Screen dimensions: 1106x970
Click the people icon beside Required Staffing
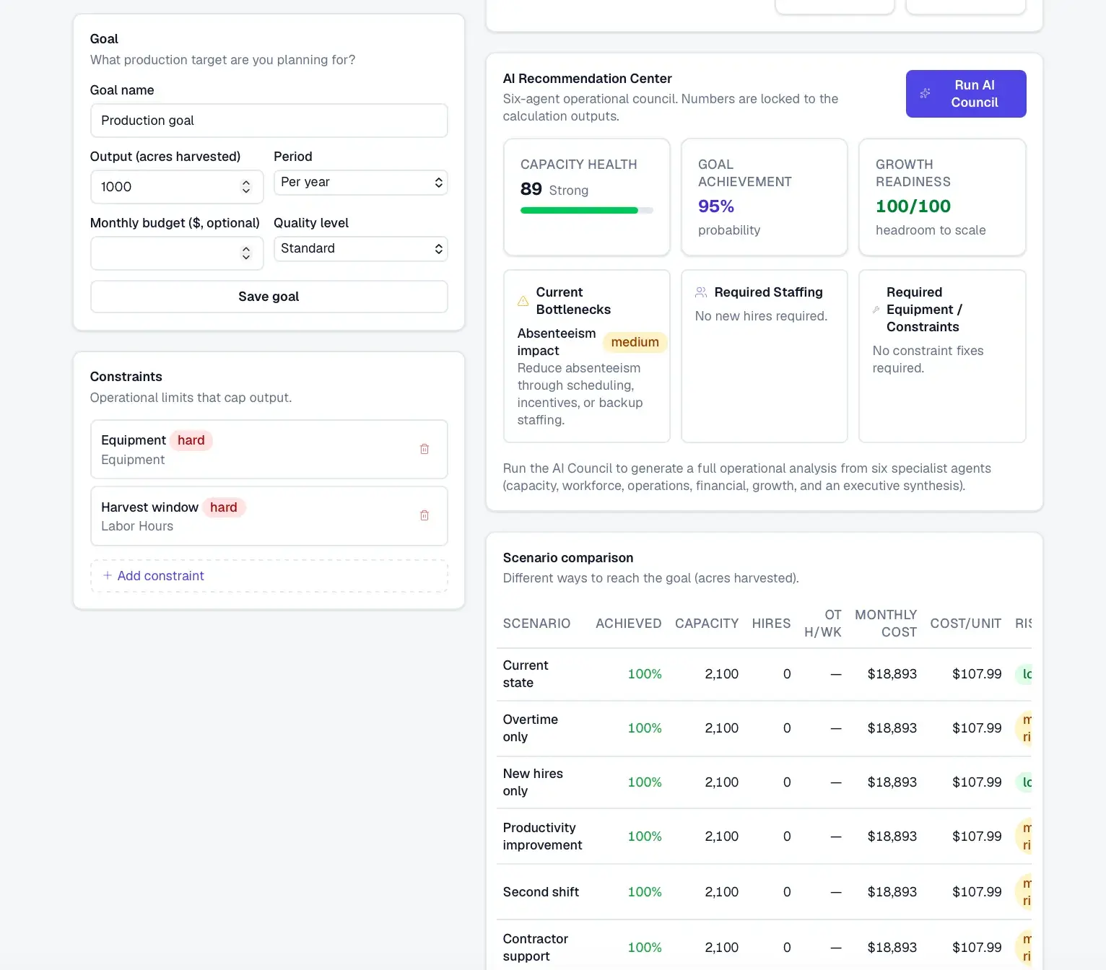pos(701,292)
